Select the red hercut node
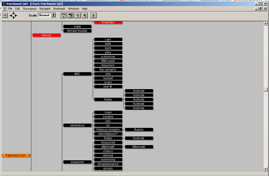Viewport: 269px width, 176px height. (x=47, y=35)
